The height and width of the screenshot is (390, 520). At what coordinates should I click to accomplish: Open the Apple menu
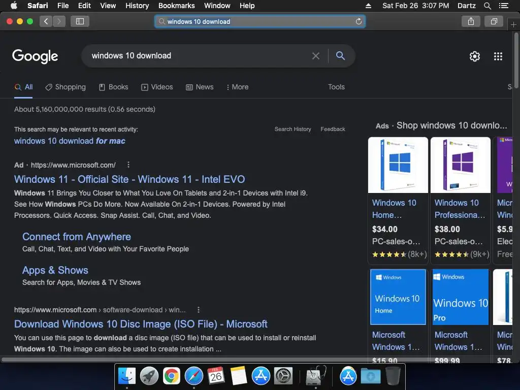14,5
